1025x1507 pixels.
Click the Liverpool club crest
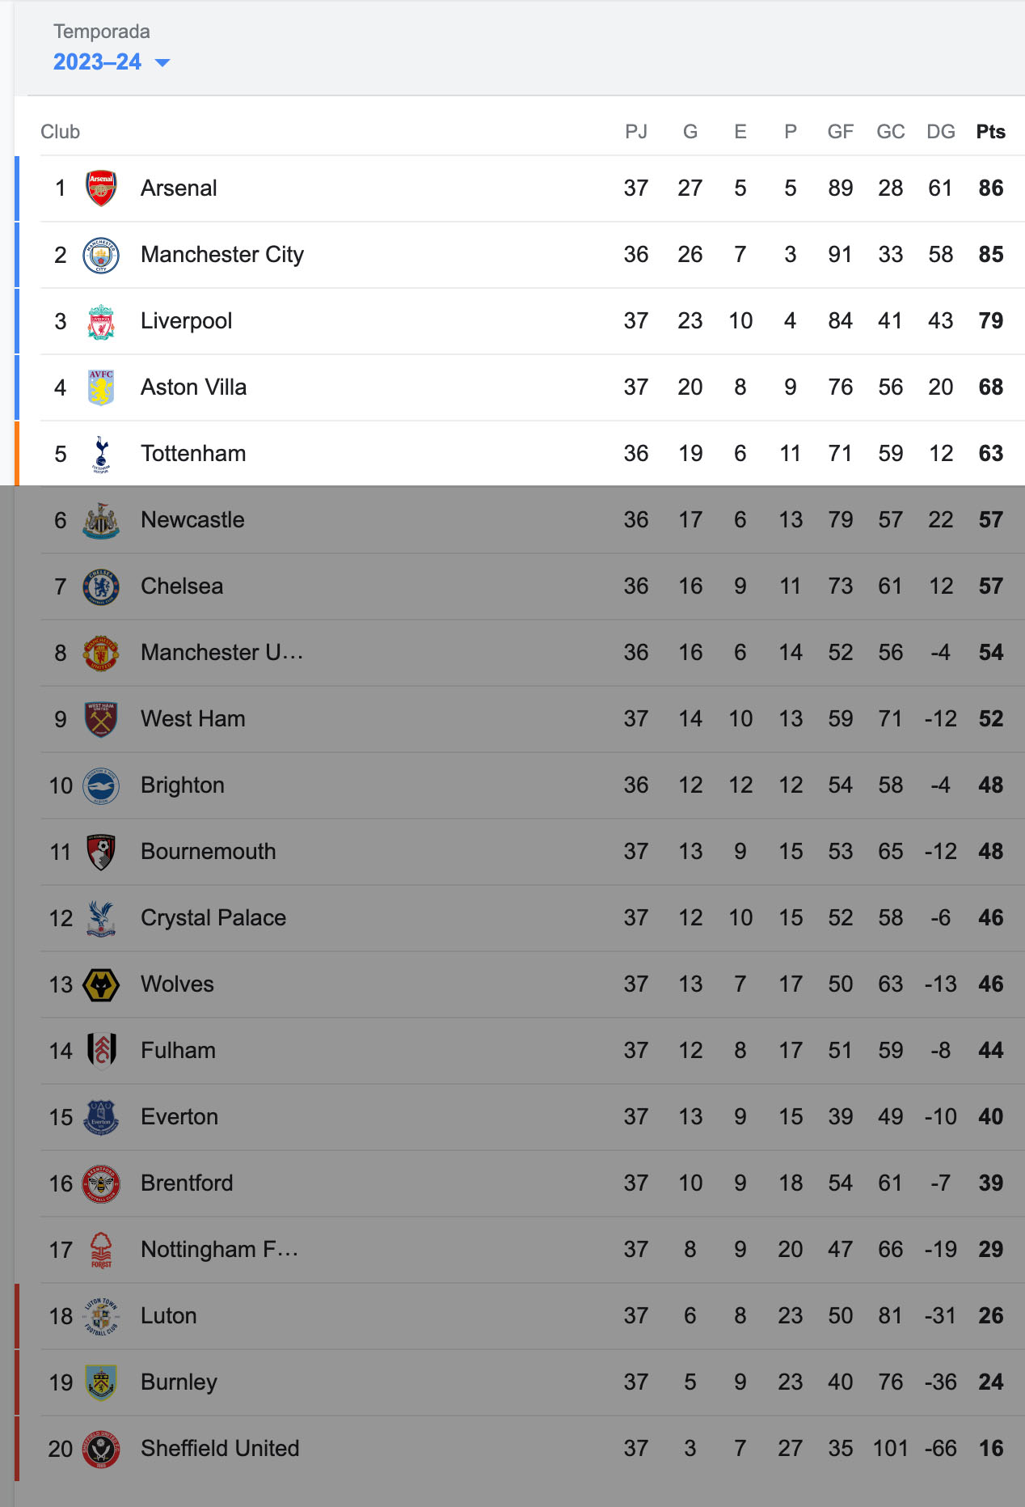pyautogui.click(x=101, y=321)
